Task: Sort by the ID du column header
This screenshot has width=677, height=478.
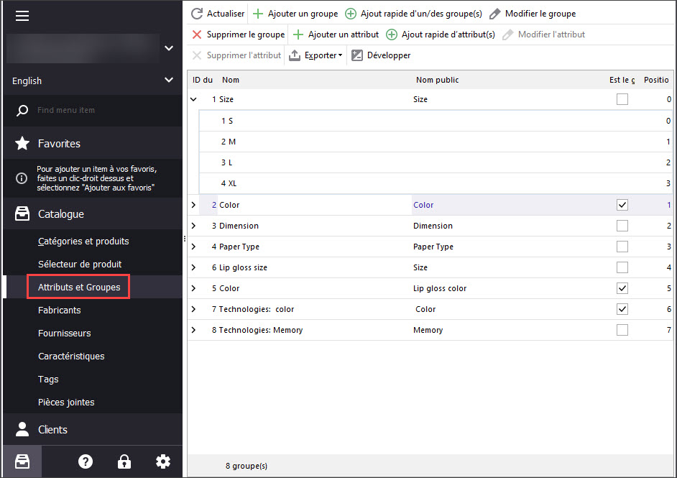Action: click(x=203, y=80)
